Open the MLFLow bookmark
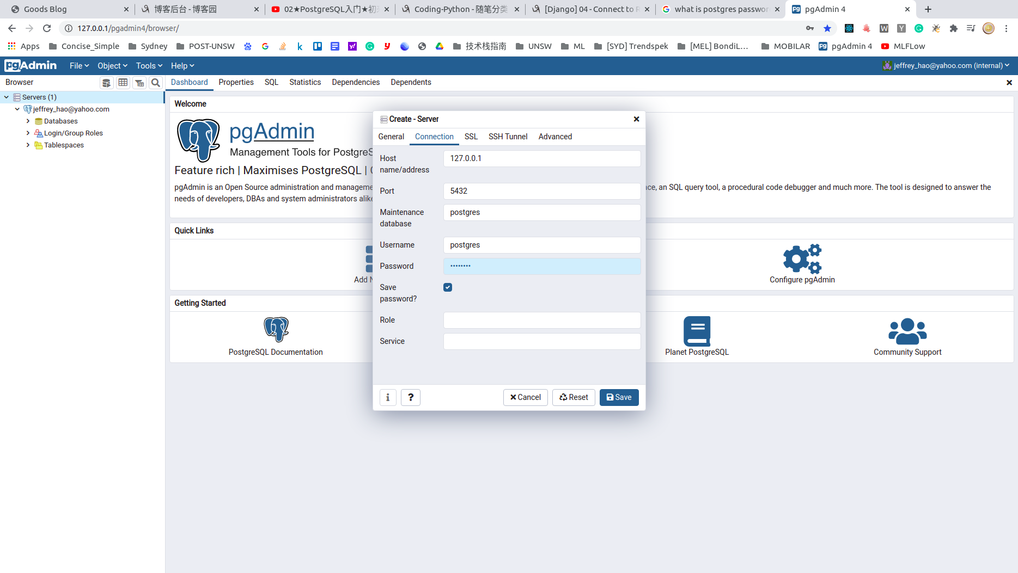This screenshot has width=1018, height=573. click(x=903, y=46)
